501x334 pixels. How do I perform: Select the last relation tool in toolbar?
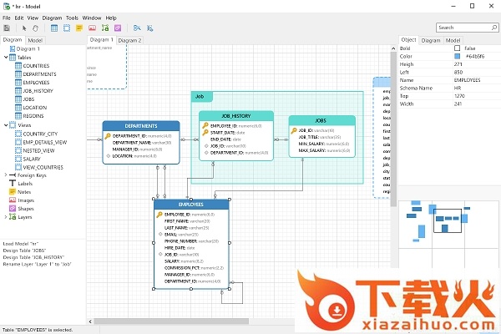(x=149, y=28)
